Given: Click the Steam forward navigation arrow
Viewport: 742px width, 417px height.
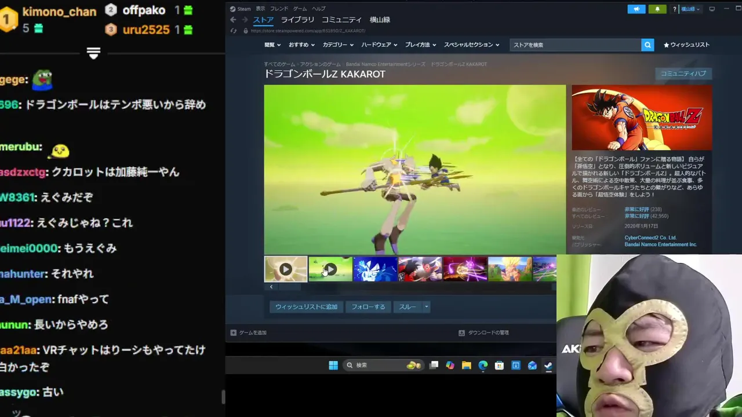Looking at the screenshot, I should (244, 20).
